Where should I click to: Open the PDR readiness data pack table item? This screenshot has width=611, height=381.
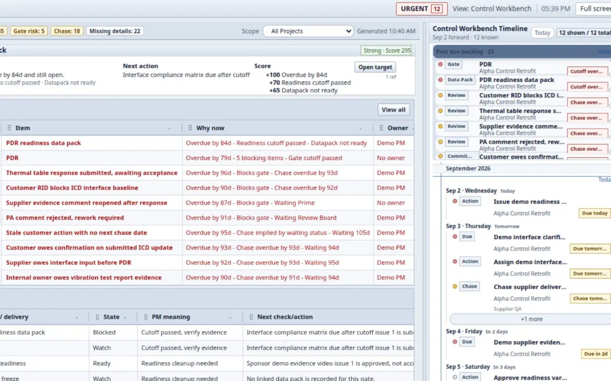(43, 143)
